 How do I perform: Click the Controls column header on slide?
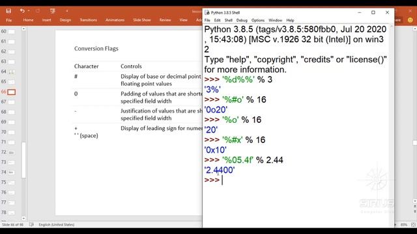click(131, 66)
